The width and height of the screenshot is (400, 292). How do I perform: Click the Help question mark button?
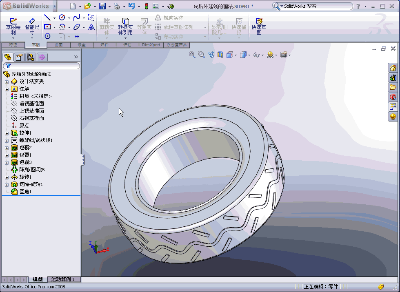pos(358,6)
